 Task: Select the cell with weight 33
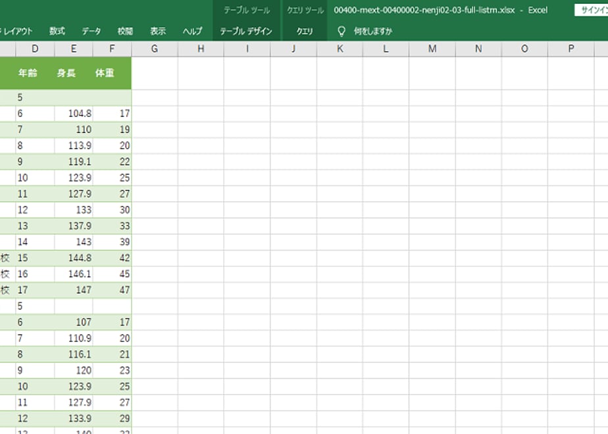point(112,226)
